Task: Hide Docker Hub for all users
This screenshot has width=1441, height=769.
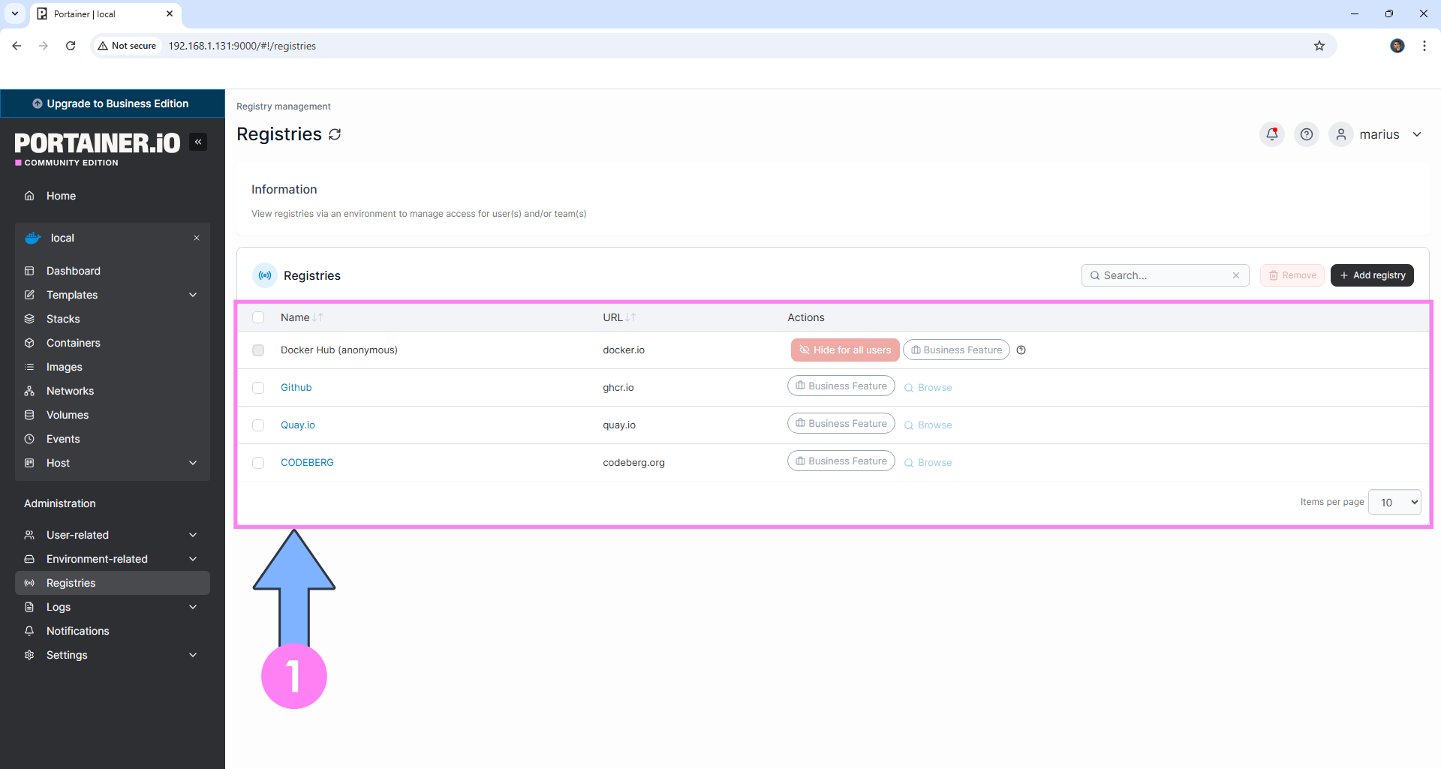Action: (x=844, y=350)
